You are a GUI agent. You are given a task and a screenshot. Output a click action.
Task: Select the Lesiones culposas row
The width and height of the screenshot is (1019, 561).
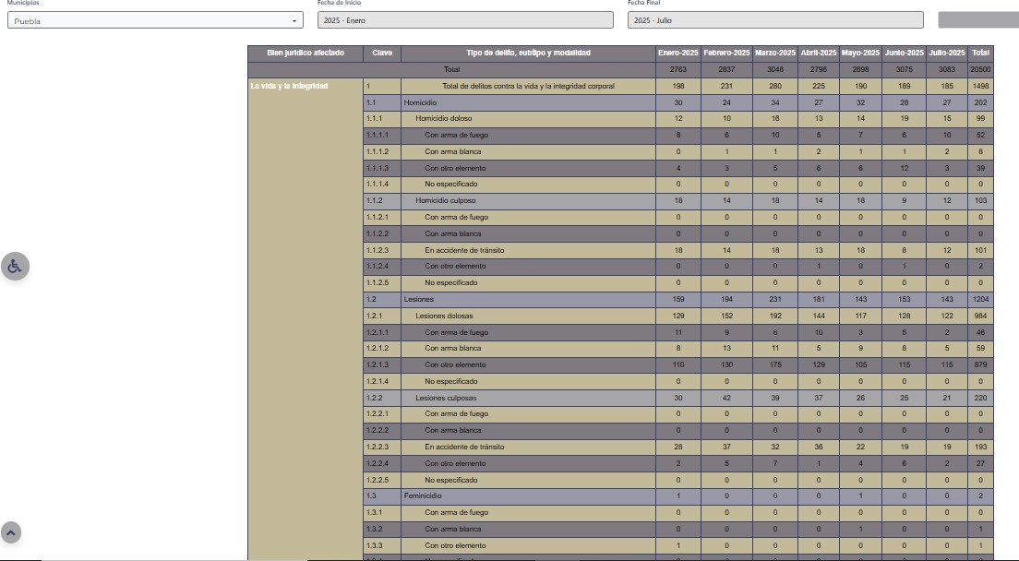(446, 398)
